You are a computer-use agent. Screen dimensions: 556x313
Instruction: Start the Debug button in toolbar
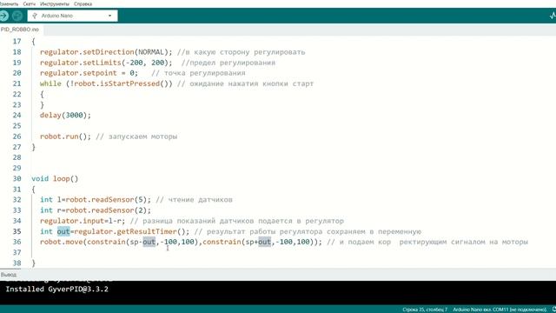point(17,16)
